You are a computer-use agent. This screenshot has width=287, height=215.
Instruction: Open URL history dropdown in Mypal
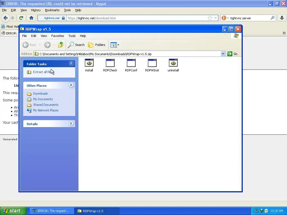[216, 18]
